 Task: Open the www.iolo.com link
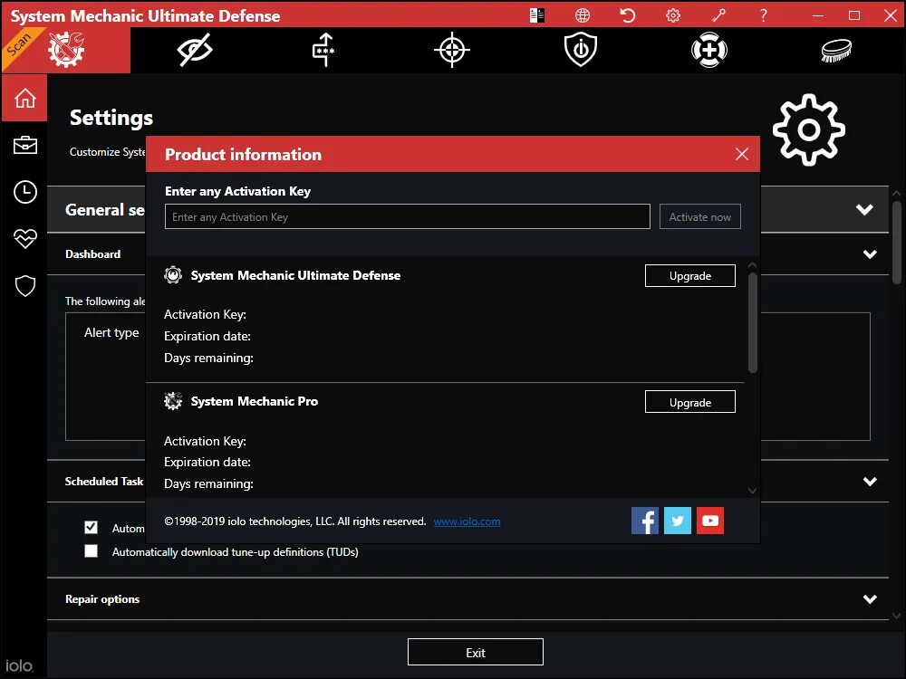(x=467, y=521)
